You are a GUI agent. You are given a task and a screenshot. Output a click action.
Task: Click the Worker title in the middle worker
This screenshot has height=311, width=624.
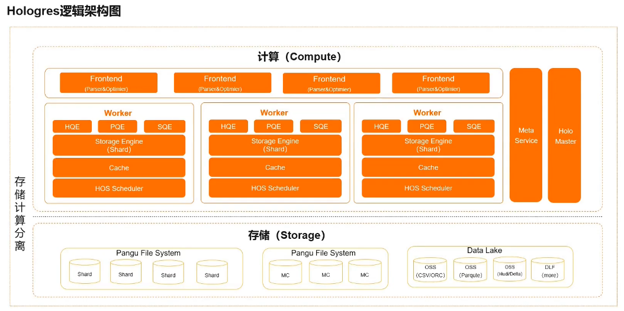(274, 113)
